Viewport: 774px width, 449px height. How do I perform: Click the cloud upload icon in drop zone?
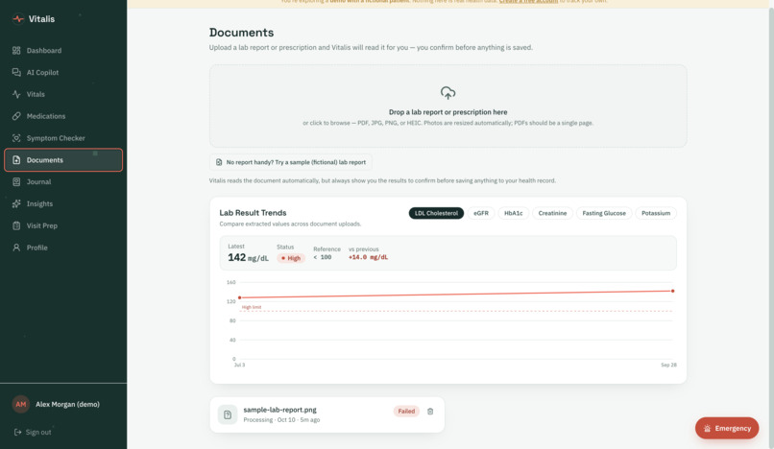(447, 93)
